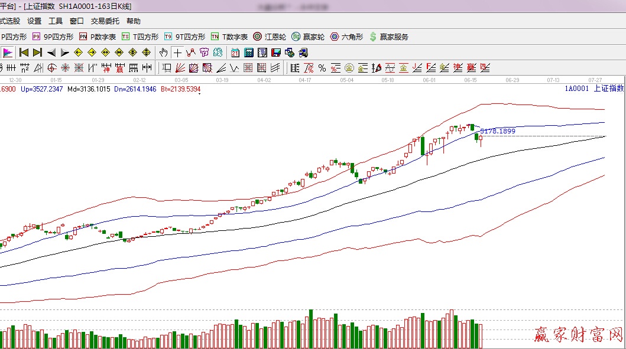Toggle the flag icon at toolbar start
Image resolution: width=626 pixels, height=349 pixels.
coord(8,53)
